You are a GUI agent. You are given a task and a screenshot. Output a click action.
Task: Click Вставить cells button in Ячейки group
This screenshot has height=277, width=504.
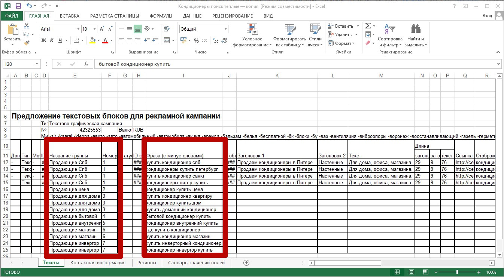tap(343, 26)
